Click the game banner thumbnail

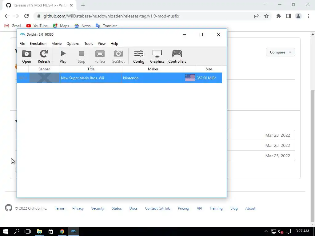(x=44, y=78)
